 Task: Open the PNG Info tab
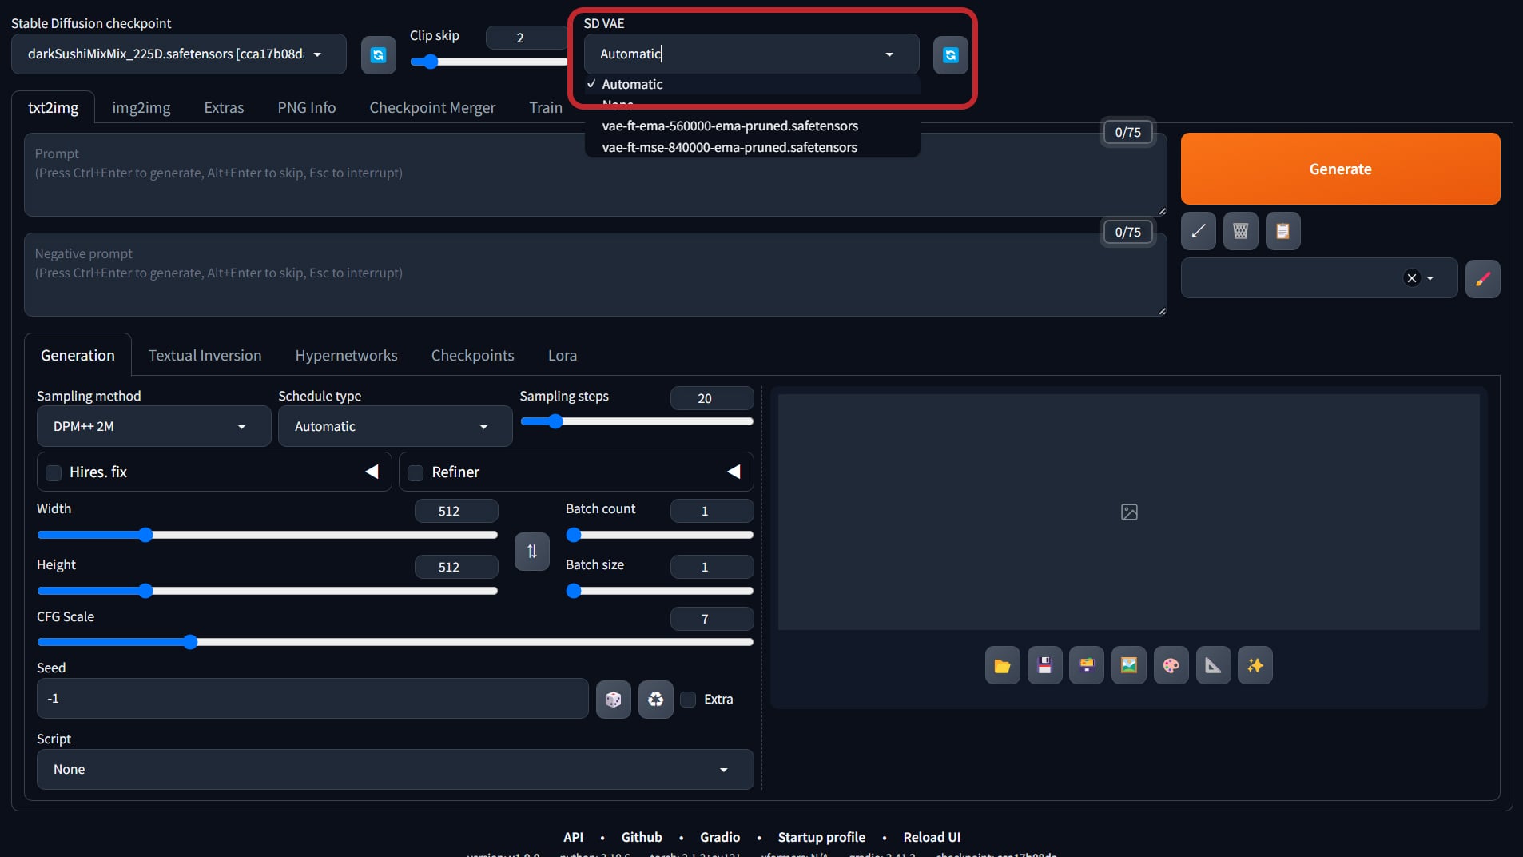click(x=307, y=107)
